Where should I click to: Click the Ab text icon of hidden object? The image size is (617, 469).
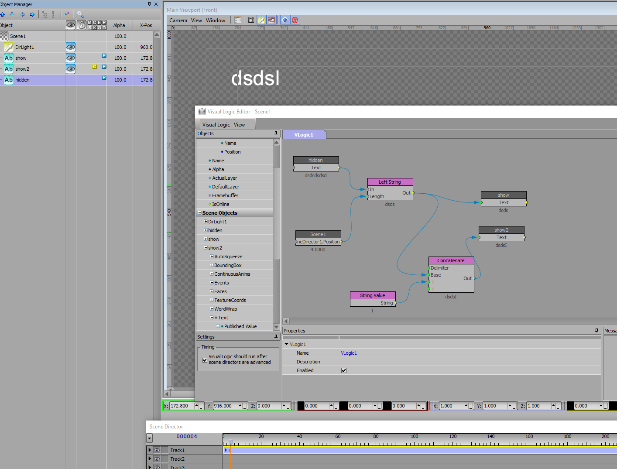pos(9,80)
